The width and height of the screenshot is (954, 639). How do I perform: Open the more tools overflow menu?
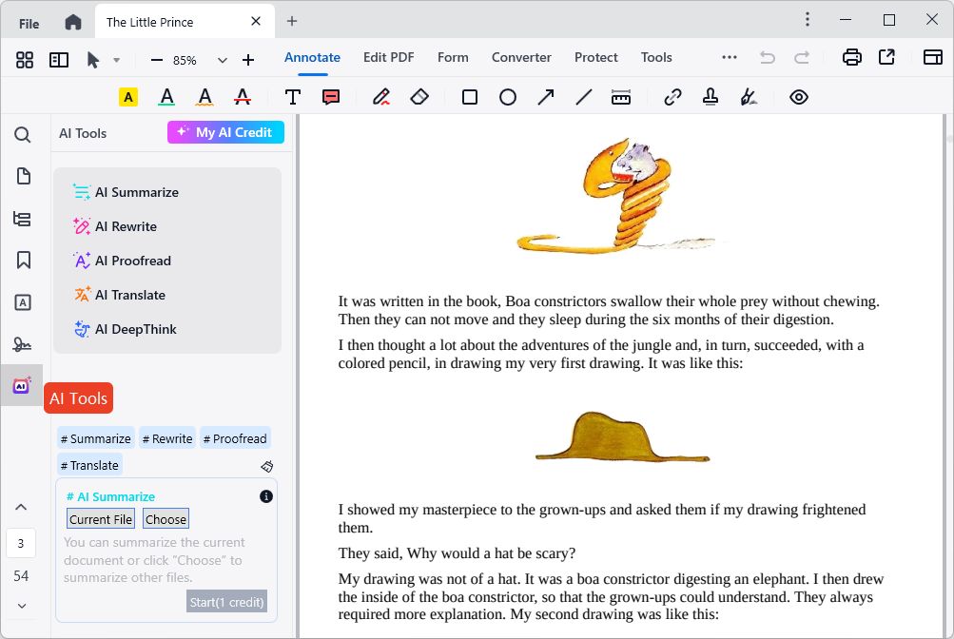tap(729, 57)
